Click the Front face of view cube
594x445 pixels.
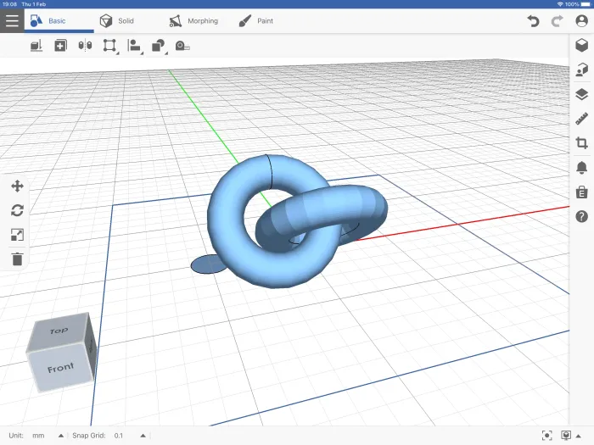59,369
